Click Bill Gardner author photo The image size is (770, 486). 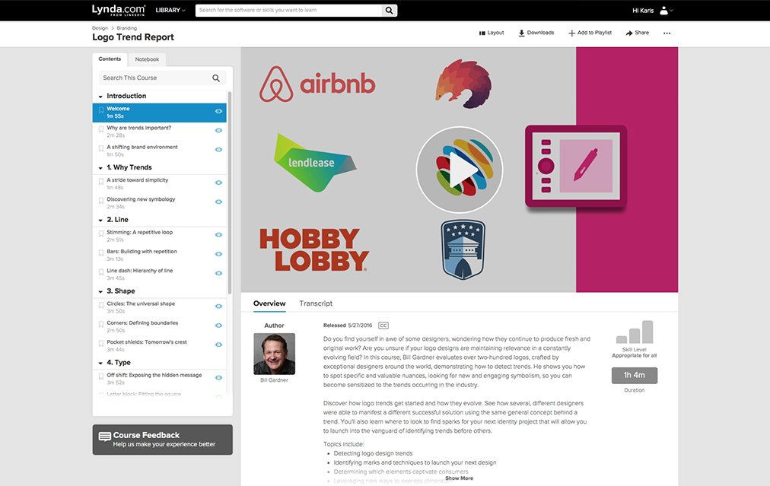pyautogui.click(x=274, y=354)
